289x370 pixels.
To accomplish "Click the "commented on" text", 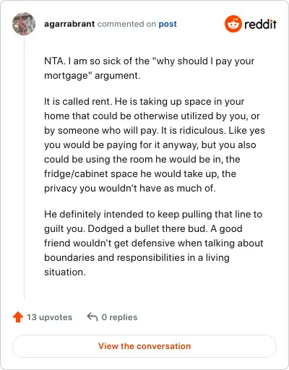I will click(x=126, y=24).
